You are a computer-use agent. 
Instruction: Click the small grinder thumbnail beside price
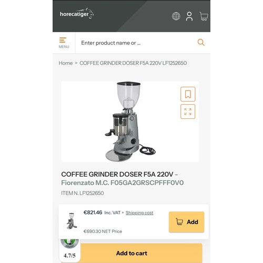point(72,221)
